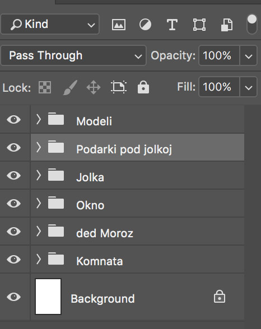The width and height of the screenshot is (261, 329).
Task: Filter for shape layers icon
Action: 199,25
